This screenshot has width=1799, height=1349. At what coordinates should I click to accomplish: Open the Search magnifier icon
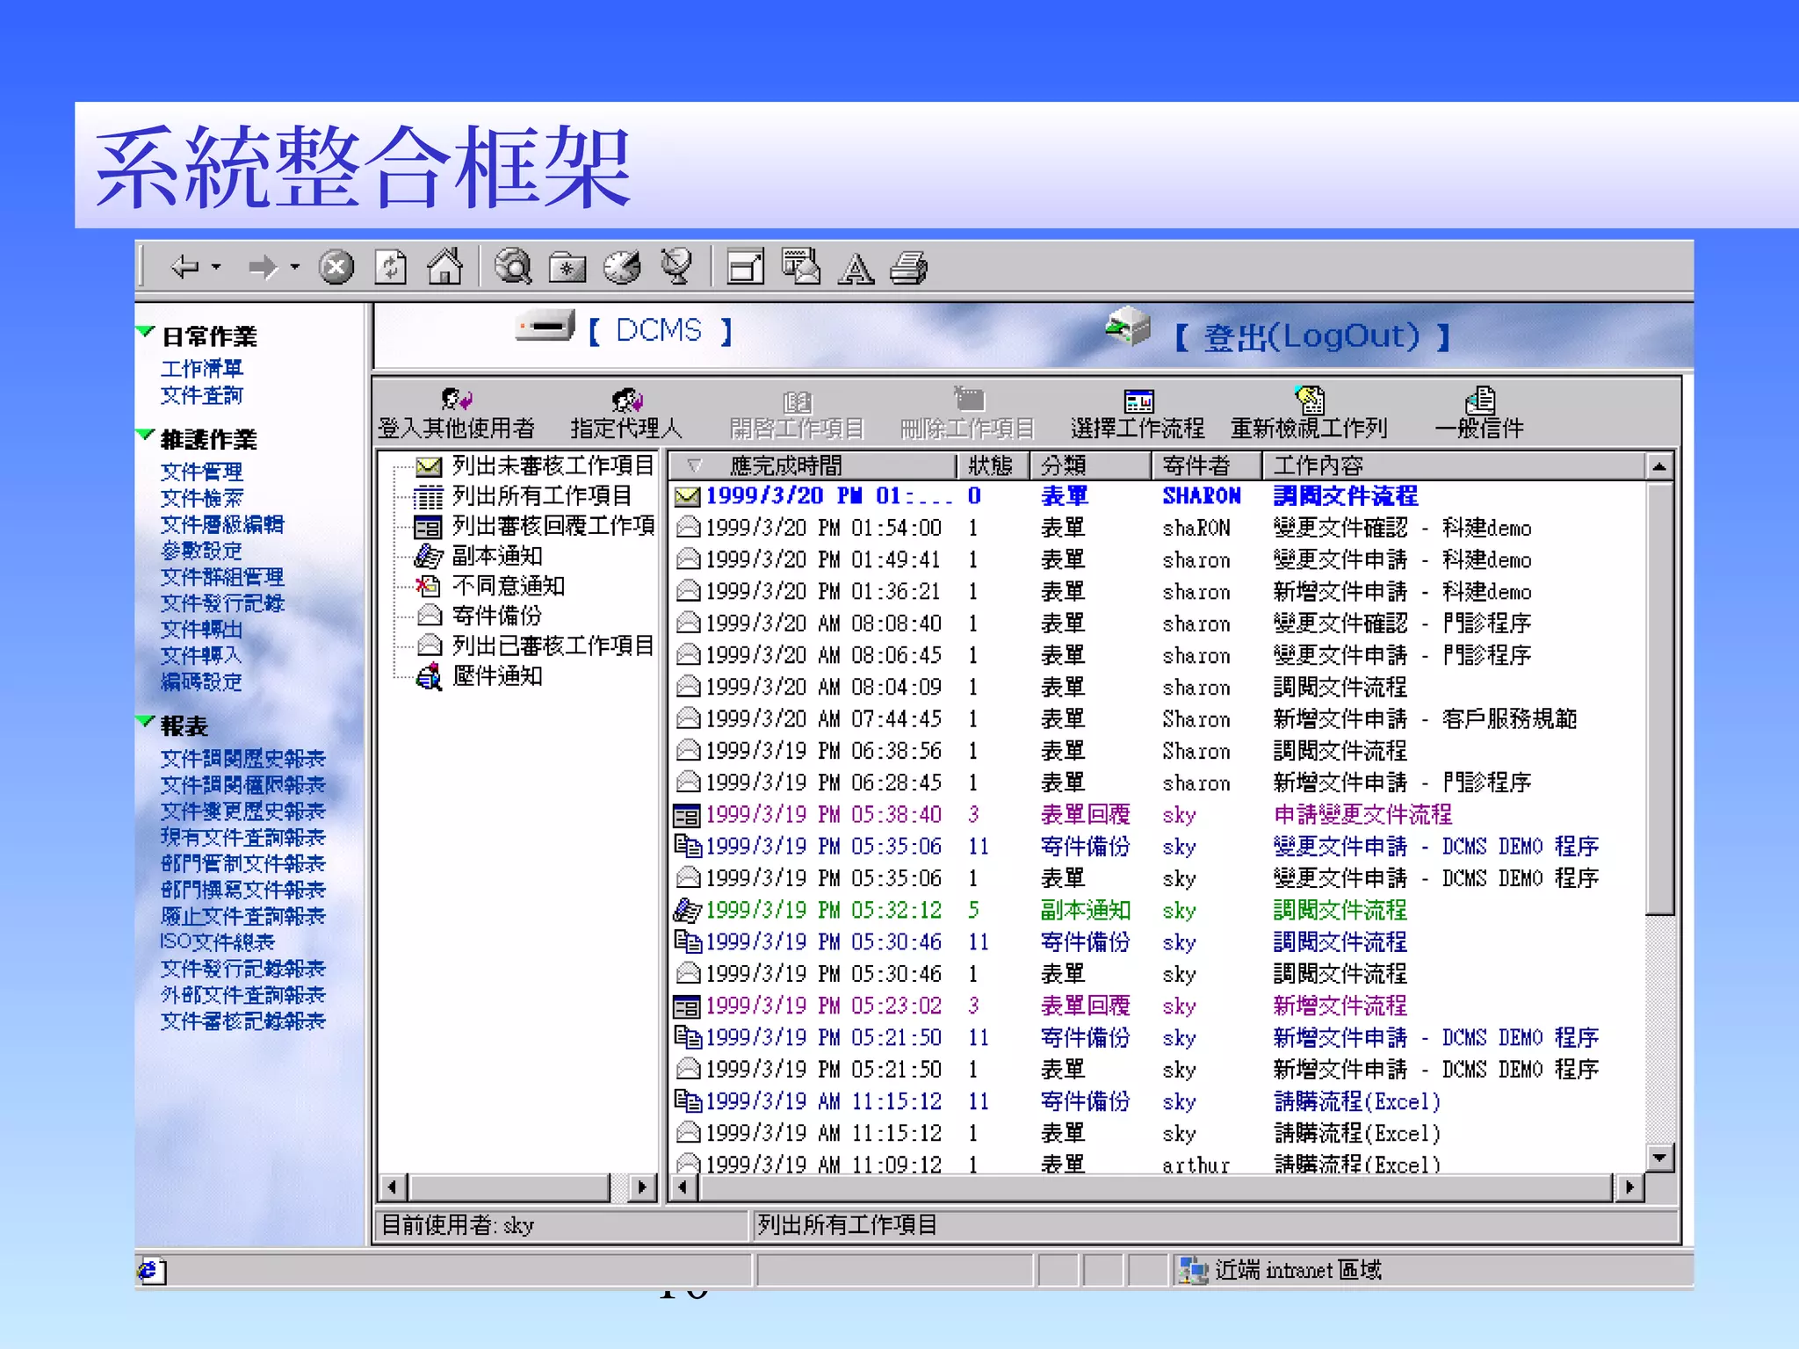(x=513, y=267)
